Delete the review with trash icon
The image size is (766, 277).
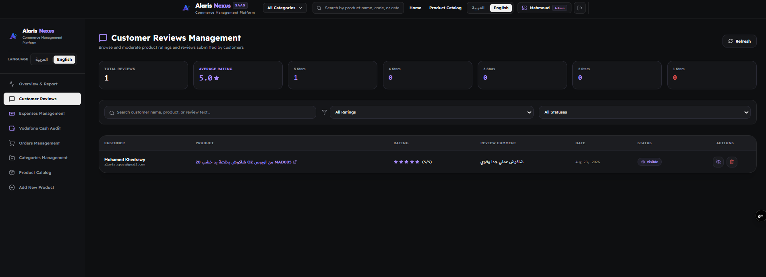[x=732, y=162]
